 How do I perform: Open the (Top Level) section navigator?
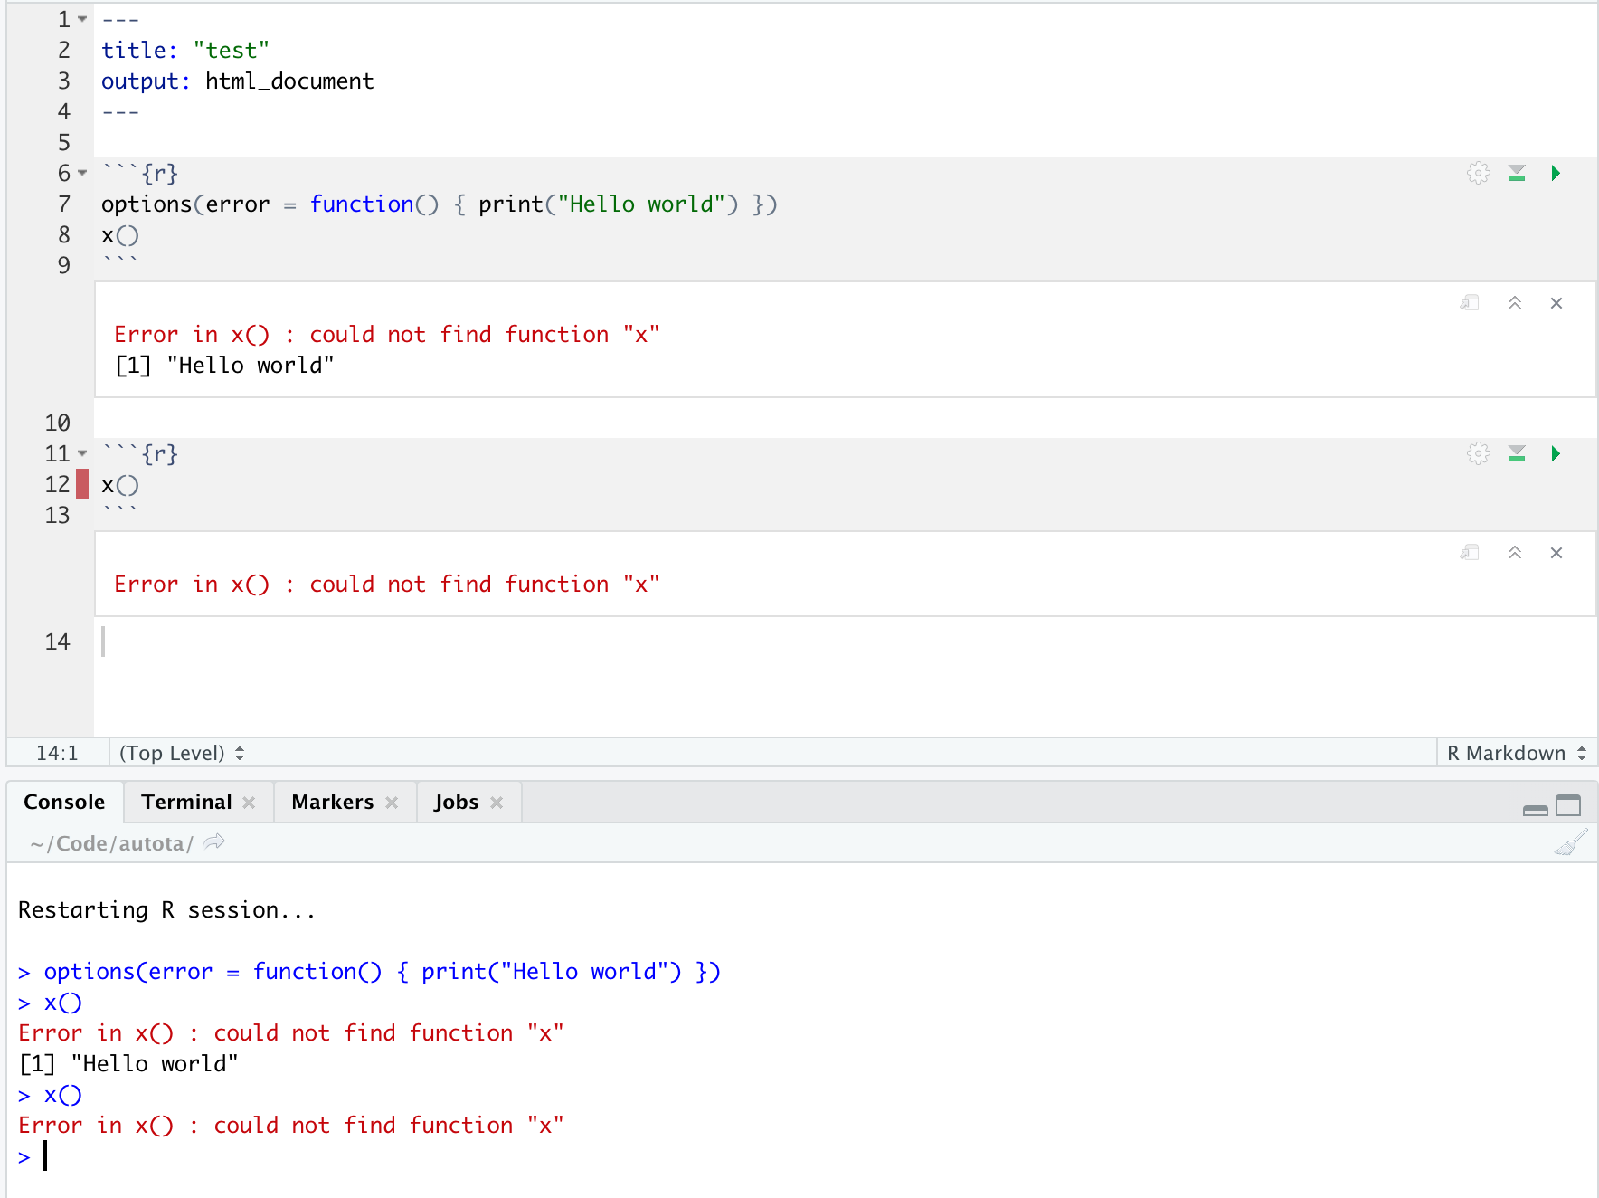point(182,753)
